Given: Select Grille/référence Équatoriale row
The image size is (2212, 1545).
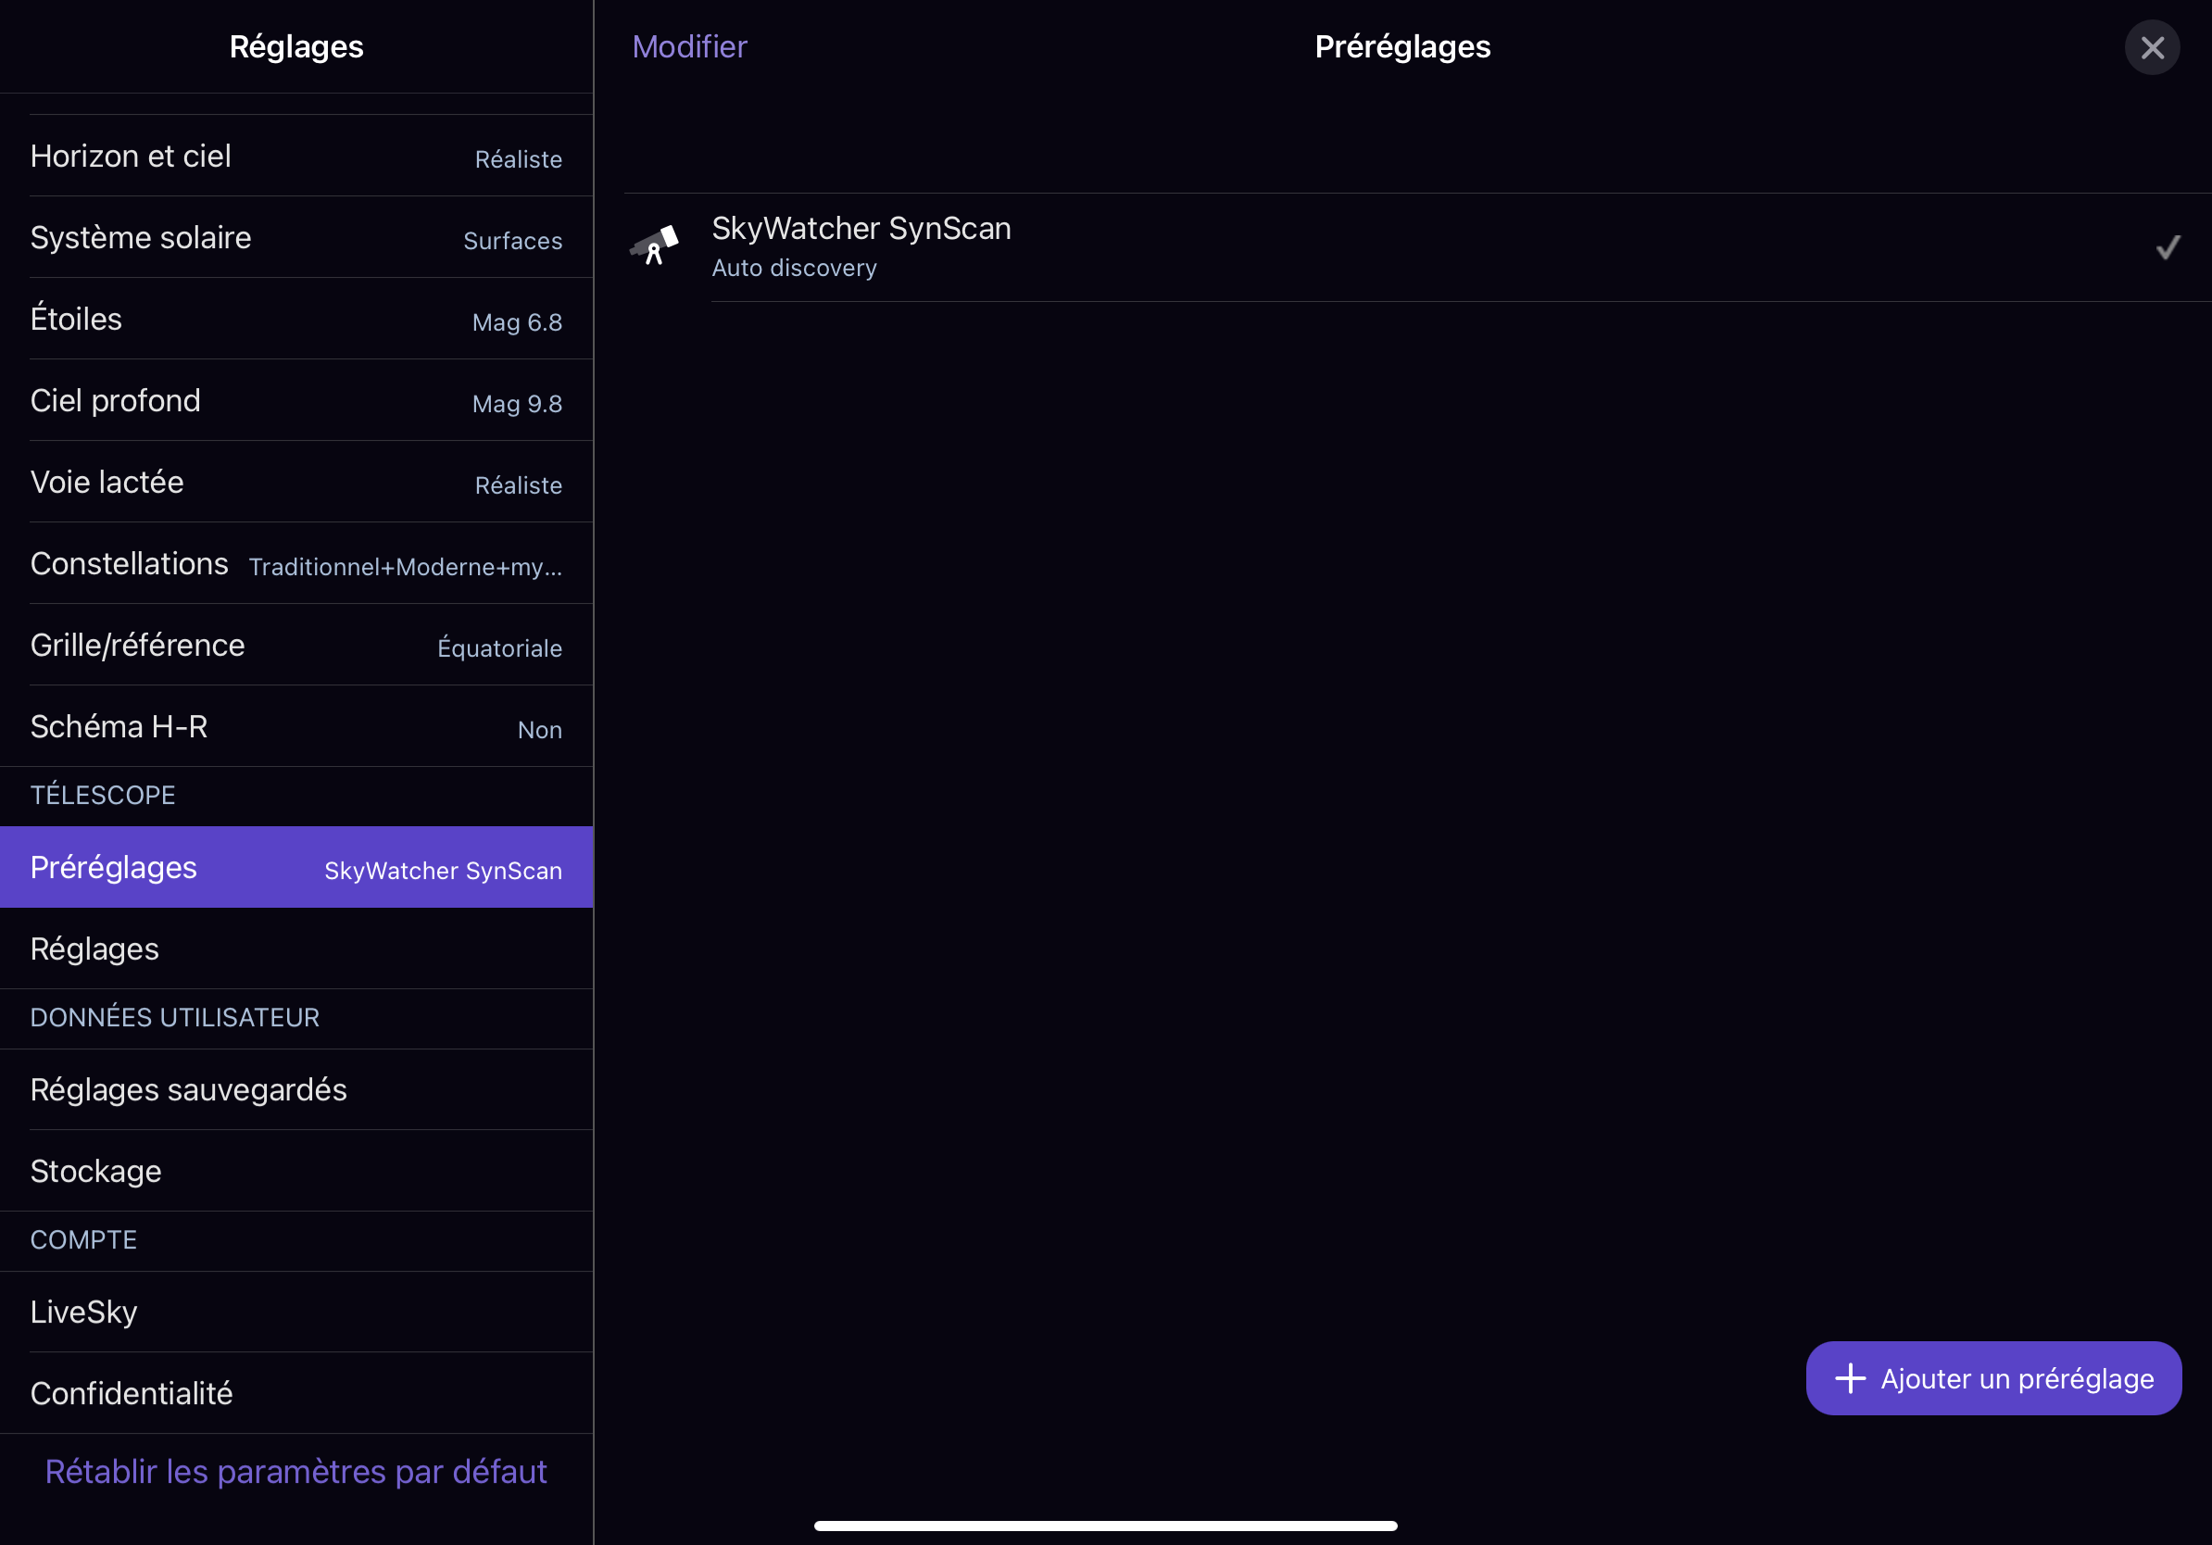Looking at the screenshot, I should click(295, 646).
